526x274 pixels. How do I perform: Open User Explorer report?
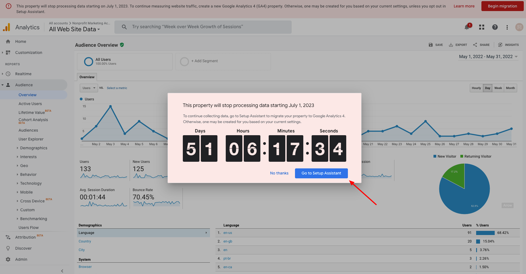pos(31,139)
